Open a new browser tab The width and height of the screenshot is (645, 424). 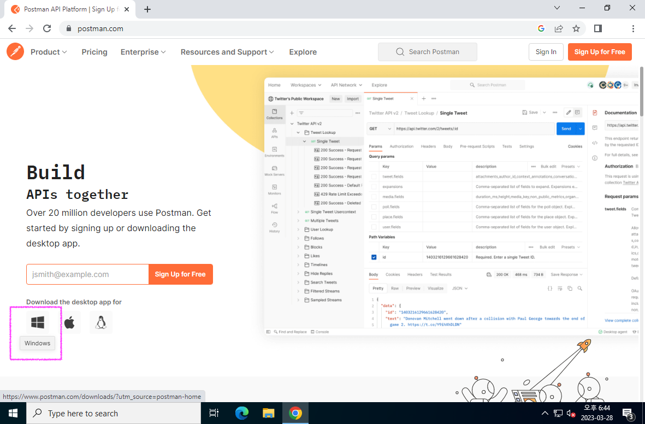(x=147, y=9)
